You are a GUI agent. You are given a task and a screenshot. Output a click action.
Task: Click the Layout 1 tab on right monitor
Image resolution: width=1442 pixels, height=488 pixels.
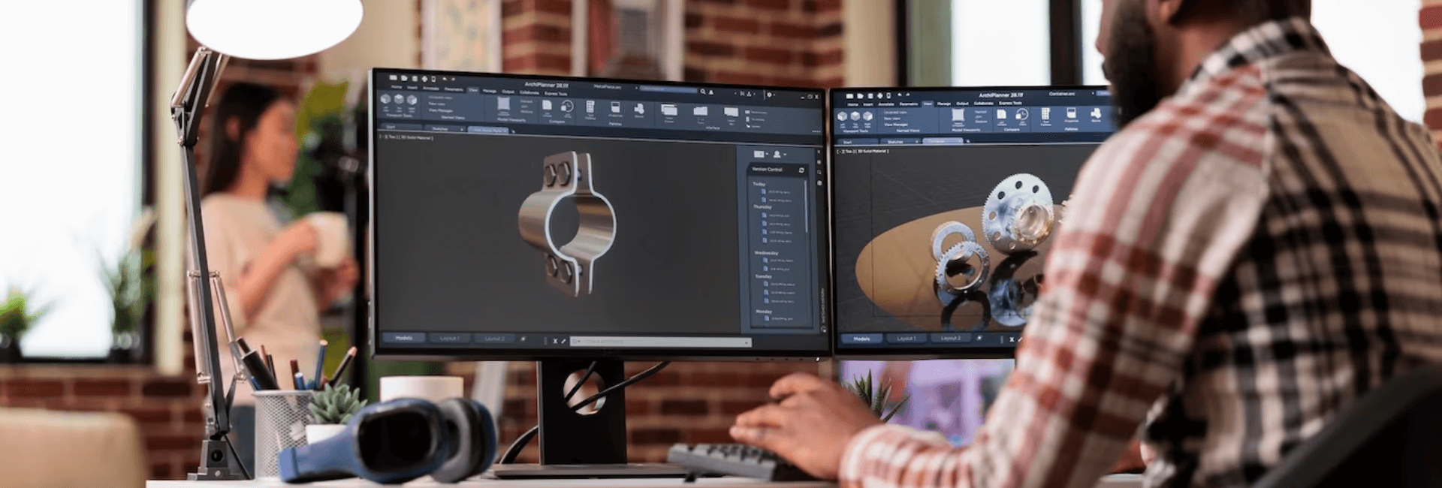pyautogui.click(x=907, y=339)
